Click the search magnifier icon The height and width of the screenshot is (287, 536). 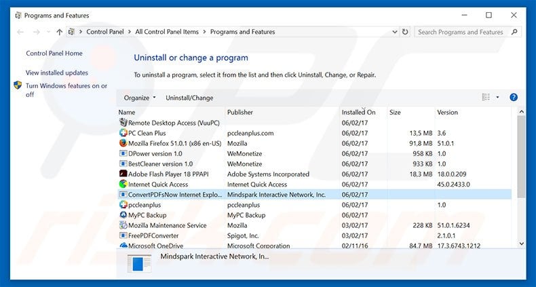[x=514, y=32]
